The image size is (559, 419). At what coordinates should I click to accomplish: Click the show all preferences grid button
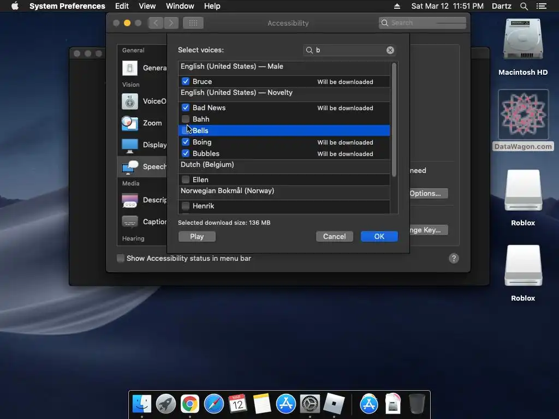[x=193, y=23]
